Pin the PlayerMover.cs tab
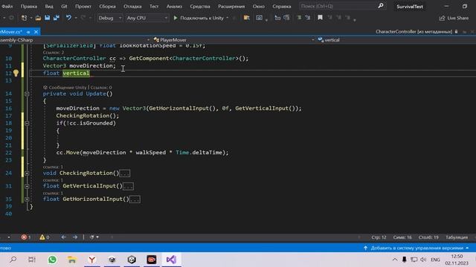This screenshot has width=476, height=267. coord(28,32)
